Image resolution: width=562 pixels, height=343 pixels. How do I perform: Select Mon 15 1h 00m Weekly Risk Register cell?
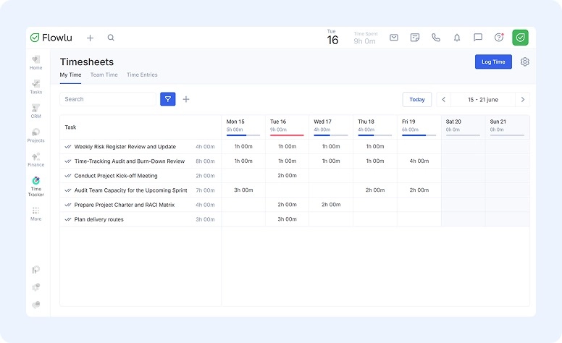(243, 146)
